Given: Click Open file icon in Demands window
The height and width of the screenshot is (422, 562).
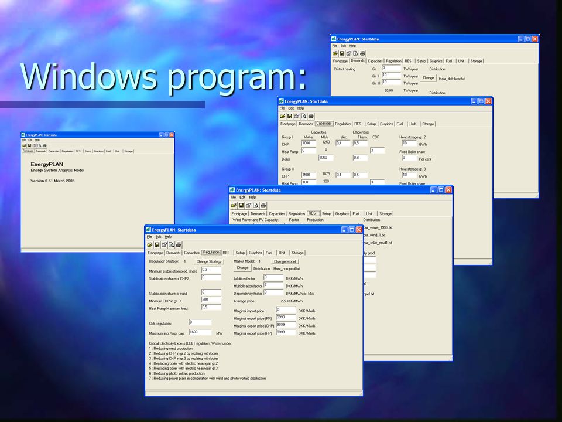Looking at the screenshot, I should [x=335, y=53].
